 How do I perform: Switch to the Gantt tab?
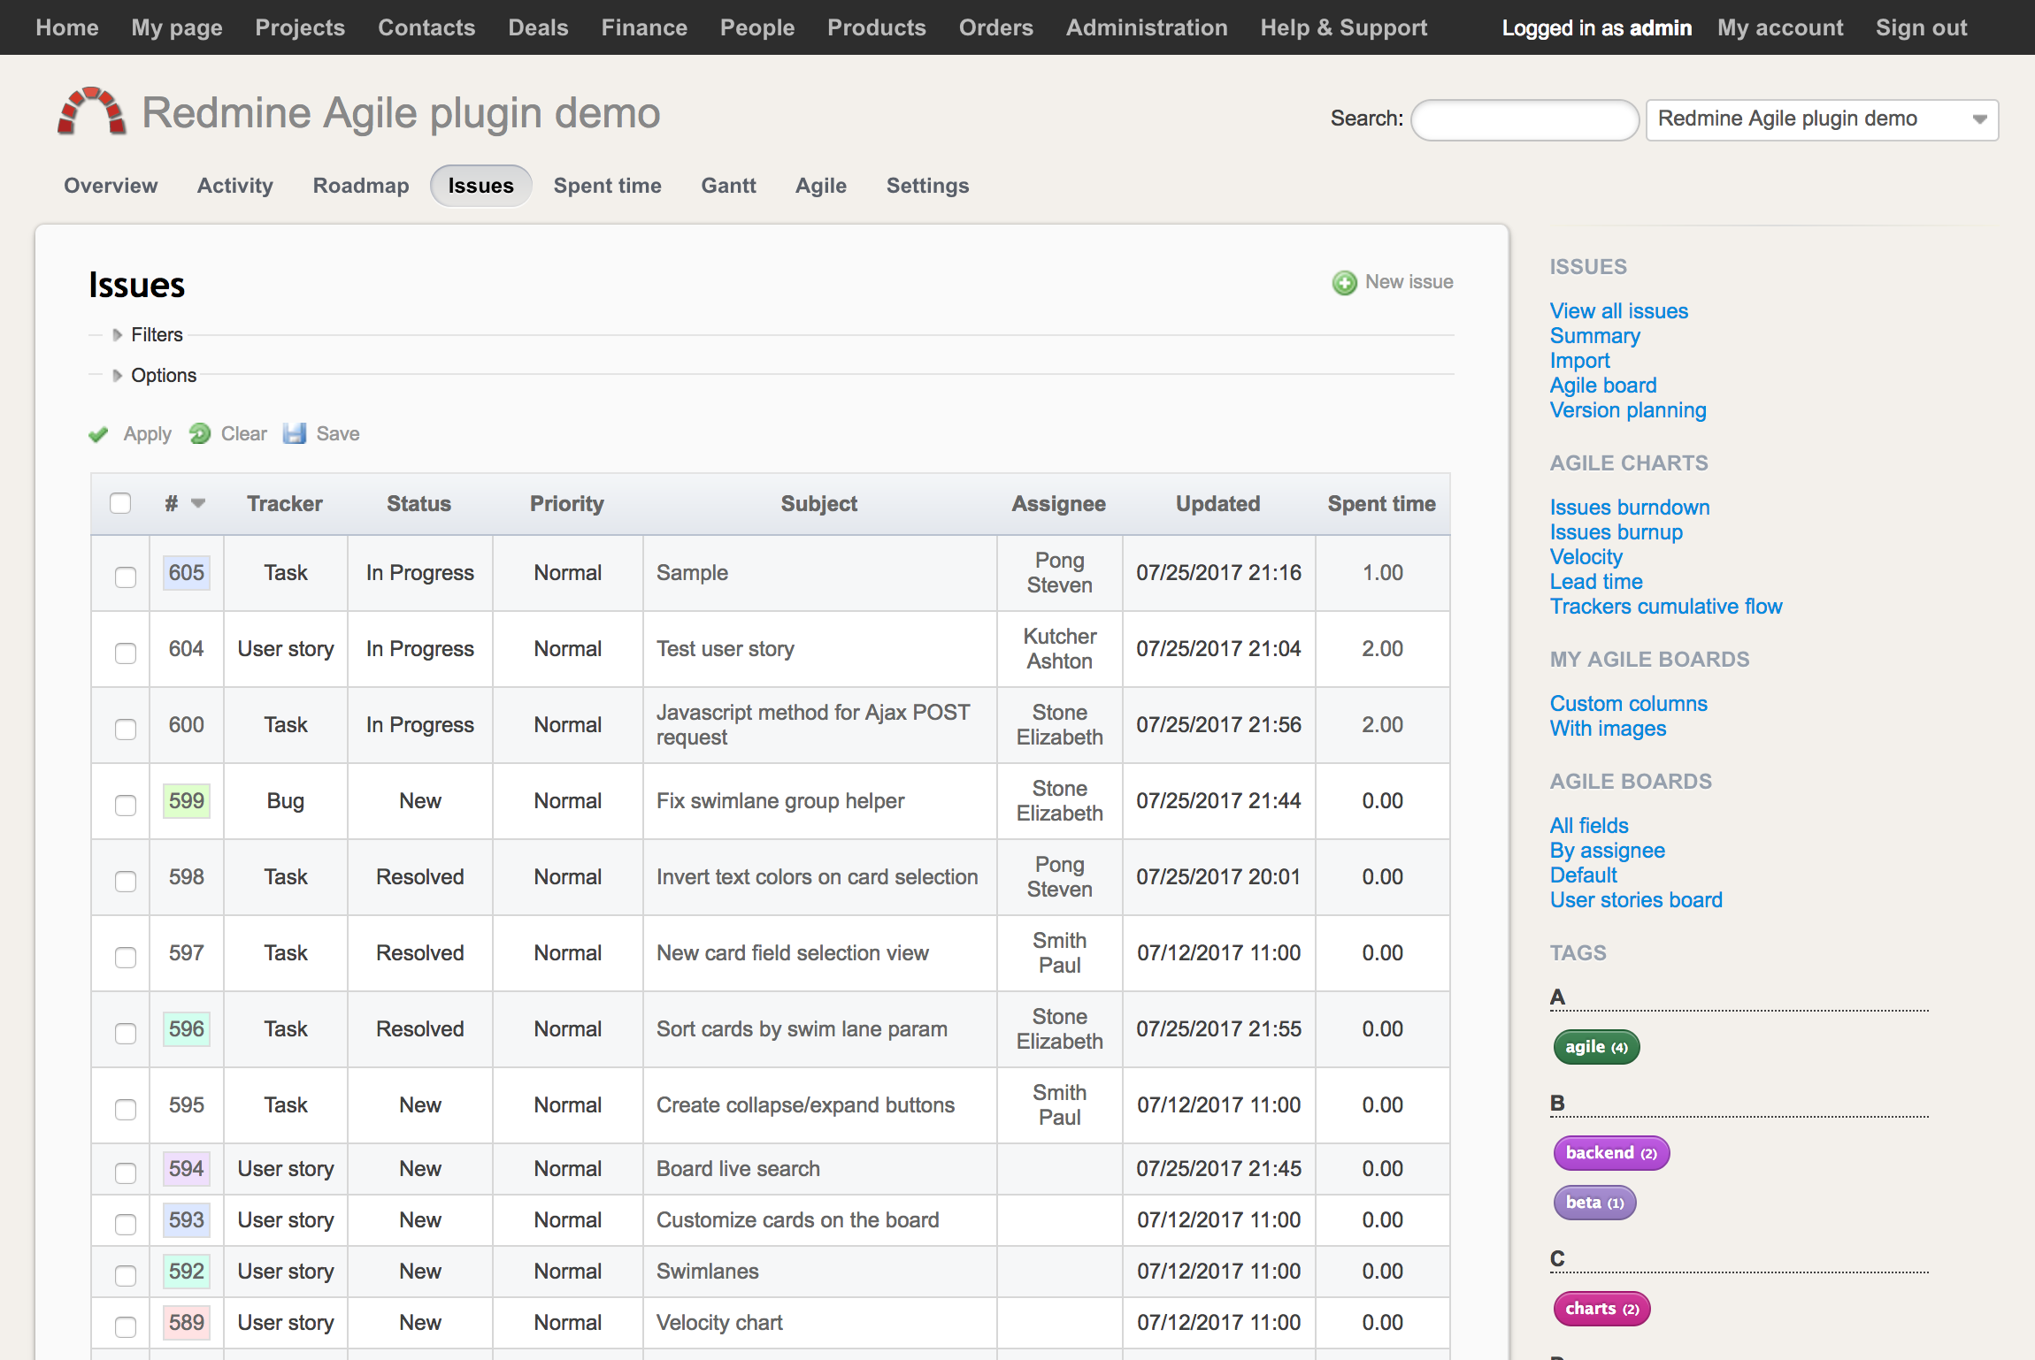(x=728, y=186)
